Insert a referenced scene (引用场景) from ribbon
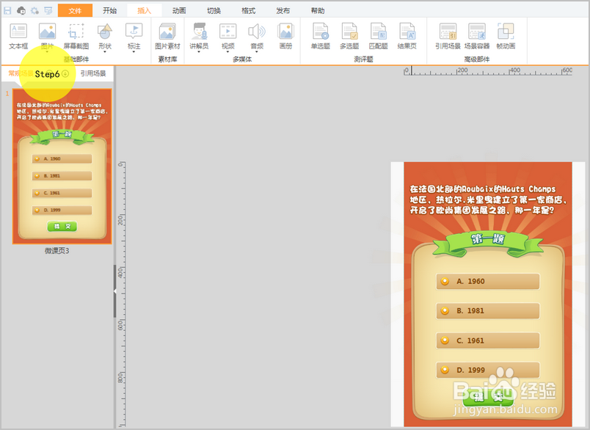 tap(448, 36)
